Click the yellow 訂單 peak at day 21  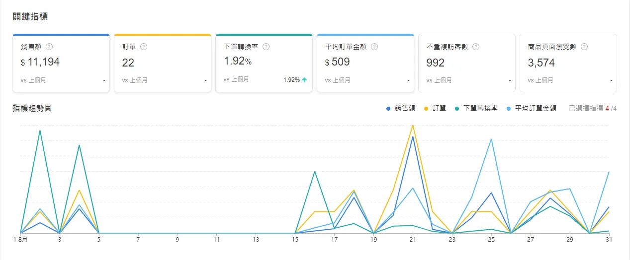coord(413,126)
